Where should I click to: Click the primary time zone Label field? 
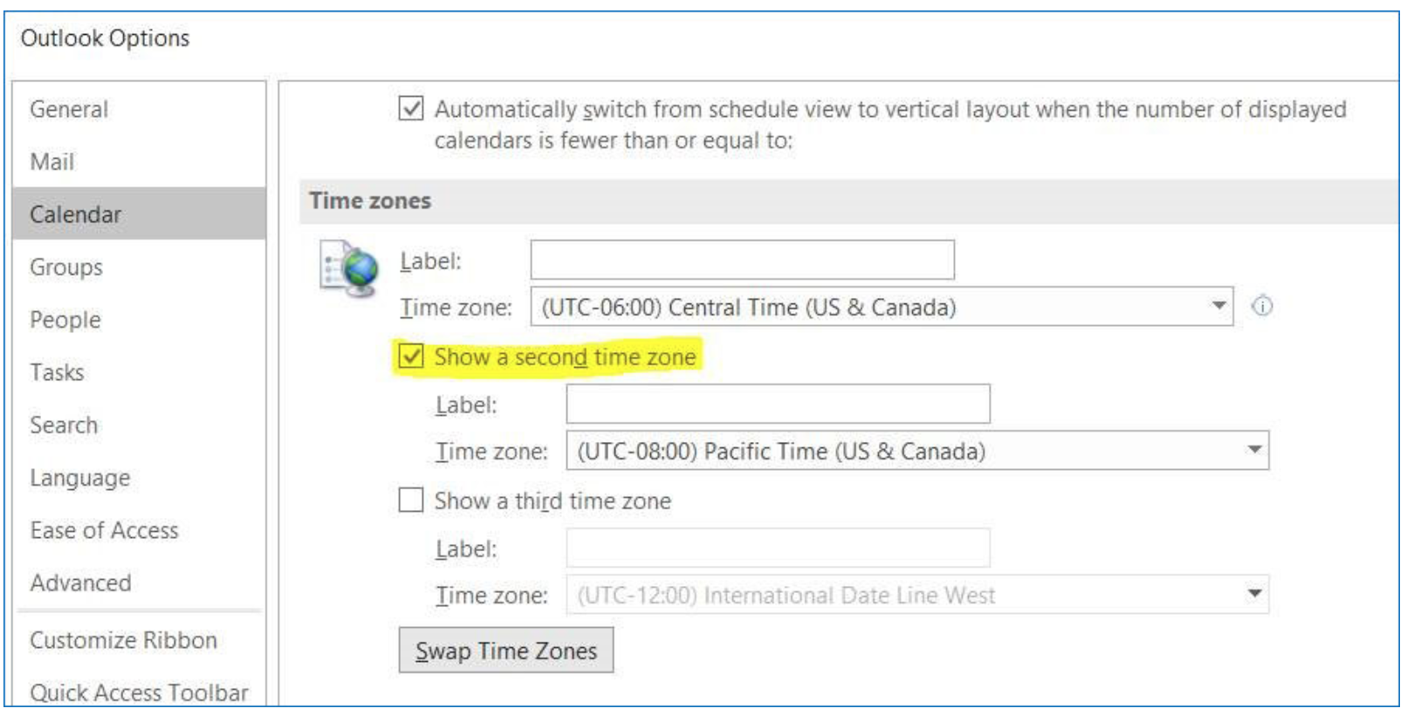(742, 260)
